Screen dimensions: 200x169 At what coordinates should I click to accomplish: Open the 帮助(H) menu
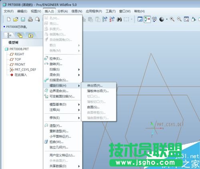tap(140, 11)
